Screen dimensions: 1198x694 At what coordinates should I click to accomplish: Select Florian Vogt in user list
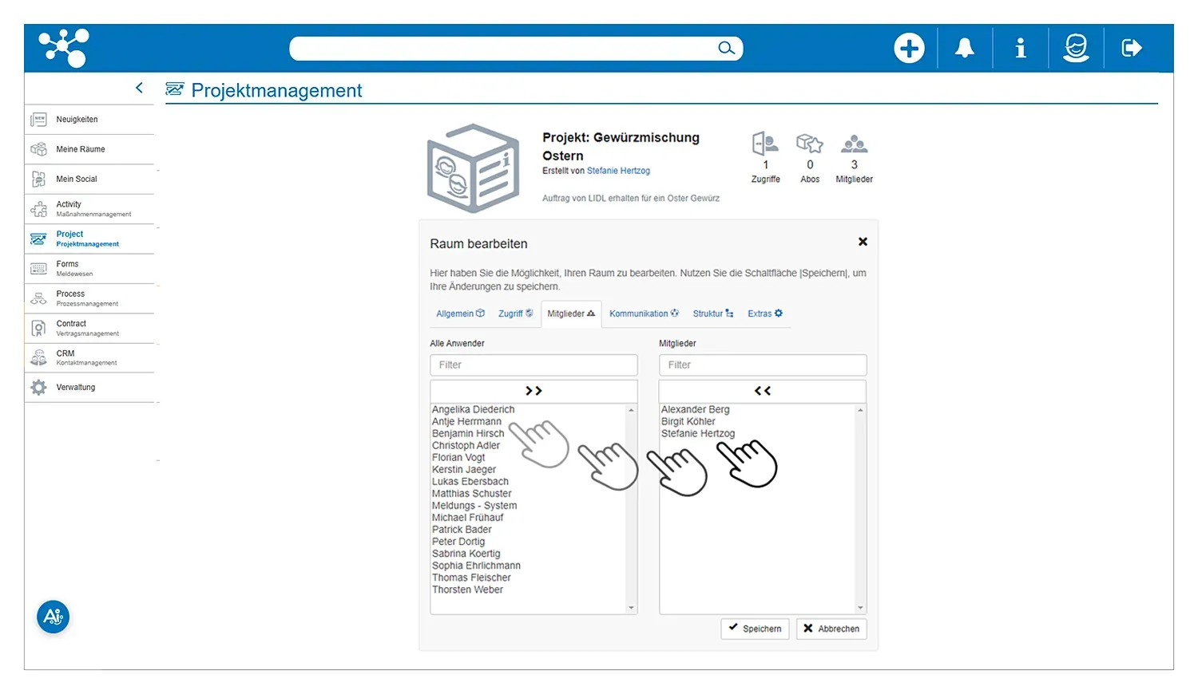pos(458,458)
